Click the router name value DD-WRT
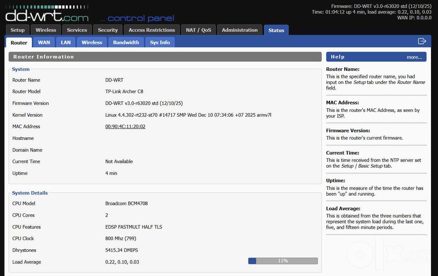 (x=114, y=80)
